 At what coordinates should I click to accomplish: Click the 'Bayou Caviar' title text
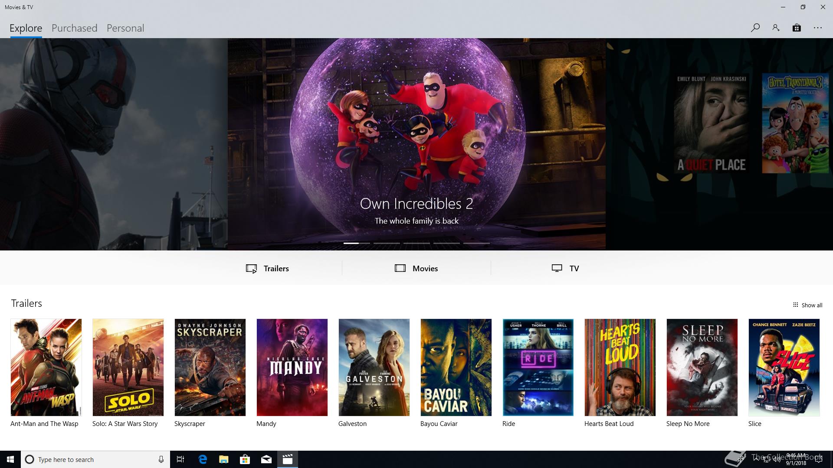pyautogui.click(x=439, y=424)
